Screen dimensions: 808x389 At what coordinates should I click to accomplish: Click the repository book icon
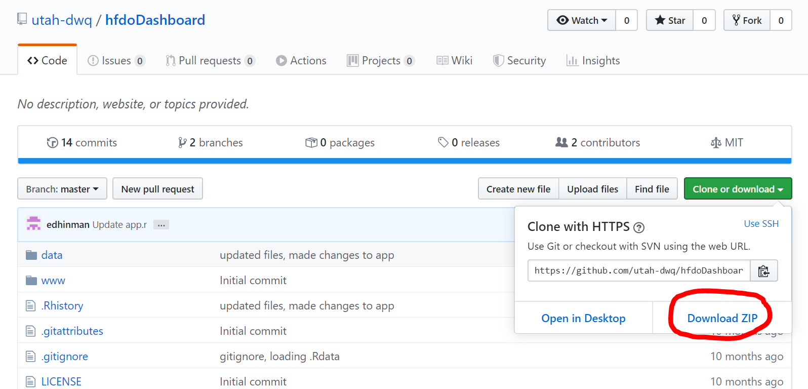(x=22, y=19)
